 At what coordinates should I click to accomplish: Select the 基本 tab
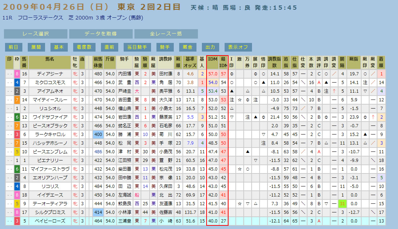click(x=59, y=47)
